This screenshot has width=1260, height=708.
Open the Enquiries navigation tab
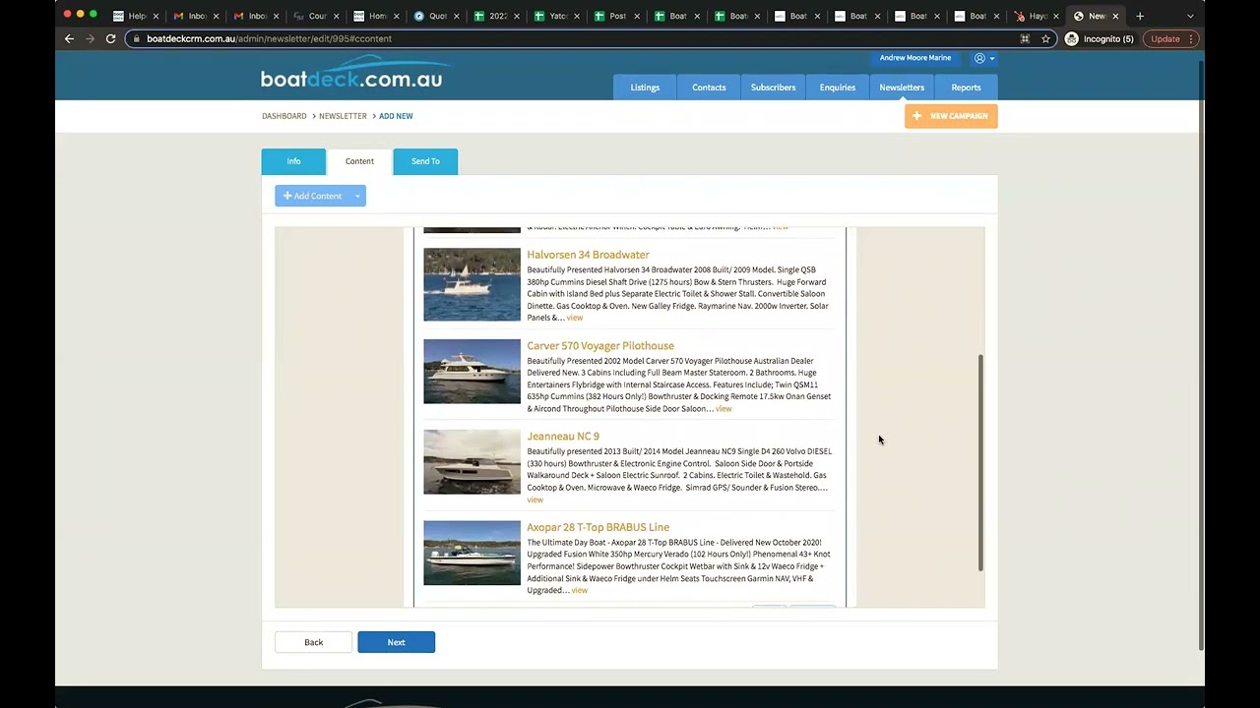click(x=838, y=88)
